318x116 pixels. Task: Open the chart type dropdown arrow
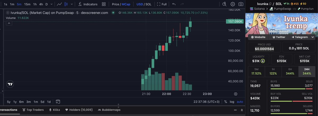click(72, 4)
